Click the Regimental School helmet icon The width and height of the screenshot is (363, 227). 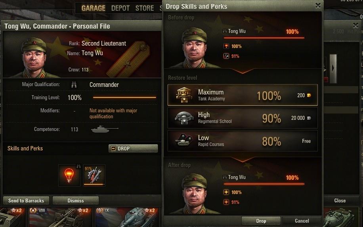tap(184, 118)
